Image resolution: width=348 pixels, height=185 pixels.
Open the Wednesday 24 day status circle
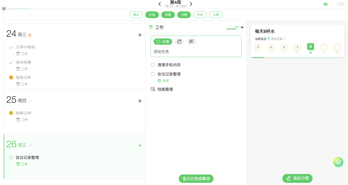coord(30,35)
